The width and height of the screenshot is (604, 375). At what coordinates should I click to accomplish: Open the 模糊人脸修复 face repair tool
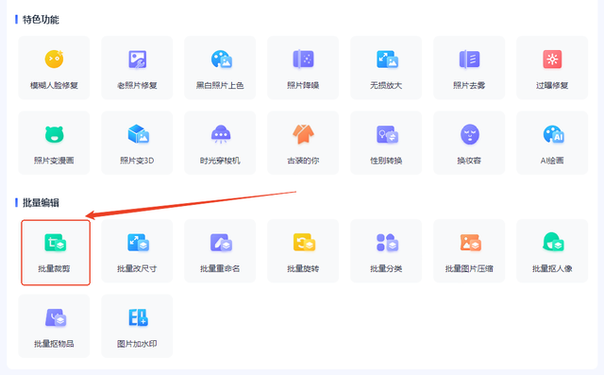[54, 68]
